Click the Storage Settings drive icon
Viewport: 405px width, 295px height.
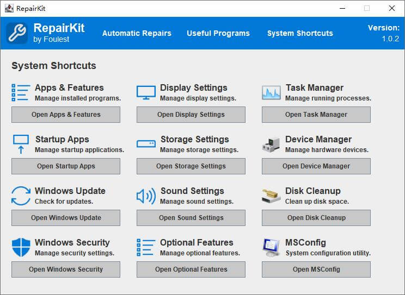click(146, 143)
